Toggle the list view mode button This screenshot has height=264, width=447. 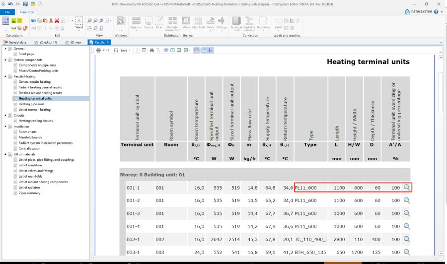210,50
